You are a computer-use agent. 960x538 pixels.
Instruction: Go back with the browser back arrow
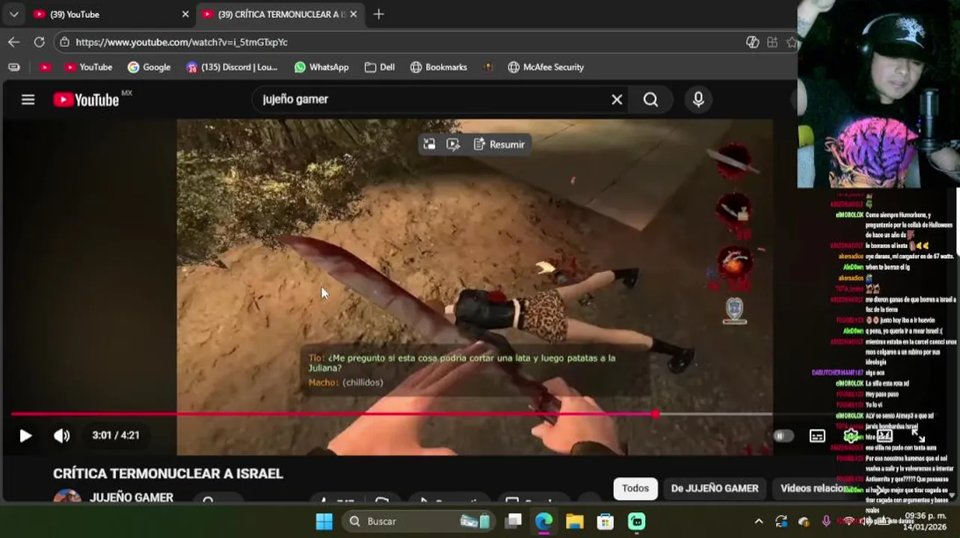pos(13,42)
